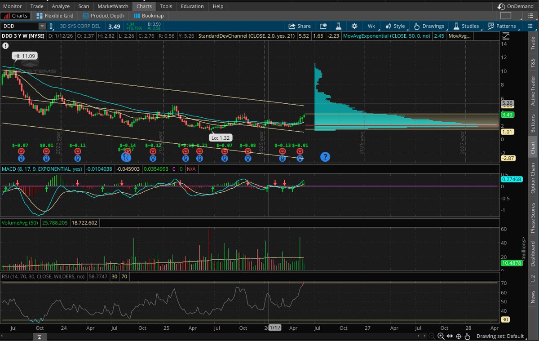This screenshot has width=539, height=341.
Task: Click the OnDemand button
Action: pos(516,6)
